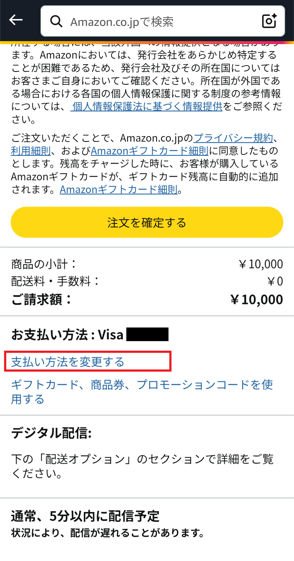Tap the magnifying glass search icon
Screen dimensions: 294x561
(x=56, y=21)
